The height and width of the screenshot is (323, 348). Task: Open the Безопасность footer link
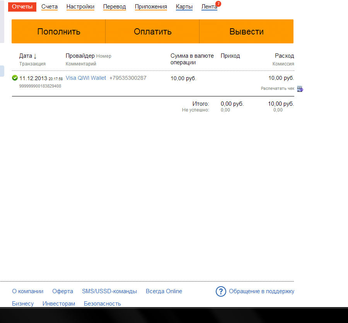pos(102,304)
